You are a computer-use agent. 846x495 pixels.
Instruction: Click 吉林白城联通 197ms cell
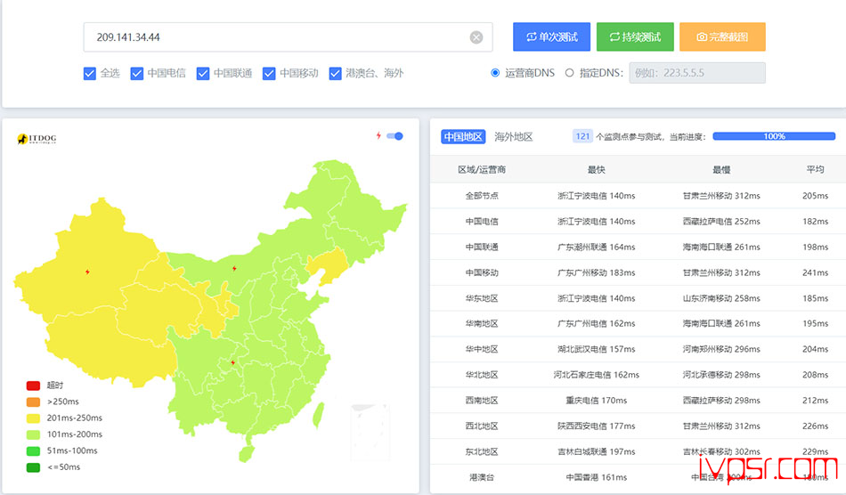pyautogui.click(x=596, y=451)
